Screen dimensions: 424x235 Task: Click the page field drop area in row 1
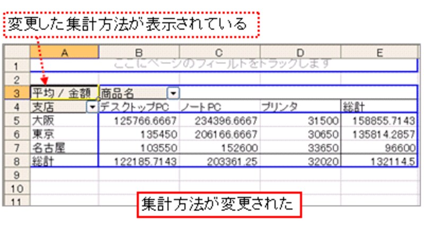(224, 66)
